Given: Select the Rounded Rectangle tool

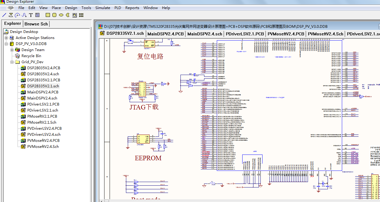Looking at the screenshot, I should point(54,15).
